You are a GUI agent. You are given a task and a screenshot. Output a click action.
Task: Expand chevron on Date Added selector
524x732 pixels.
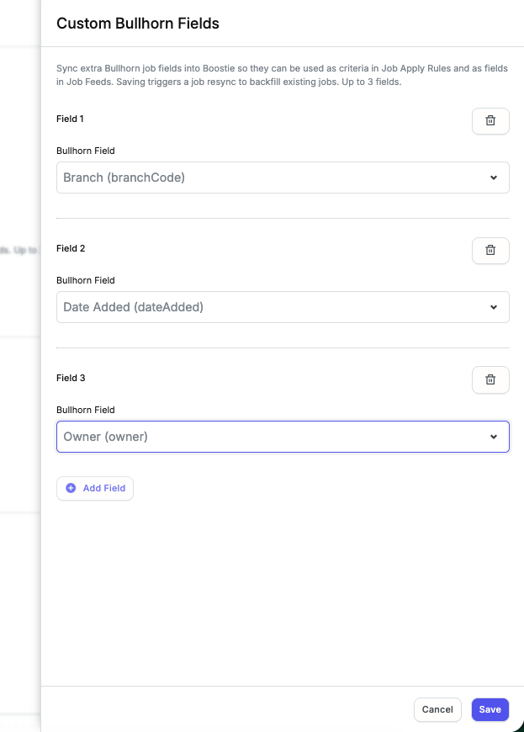pos(494,307)
